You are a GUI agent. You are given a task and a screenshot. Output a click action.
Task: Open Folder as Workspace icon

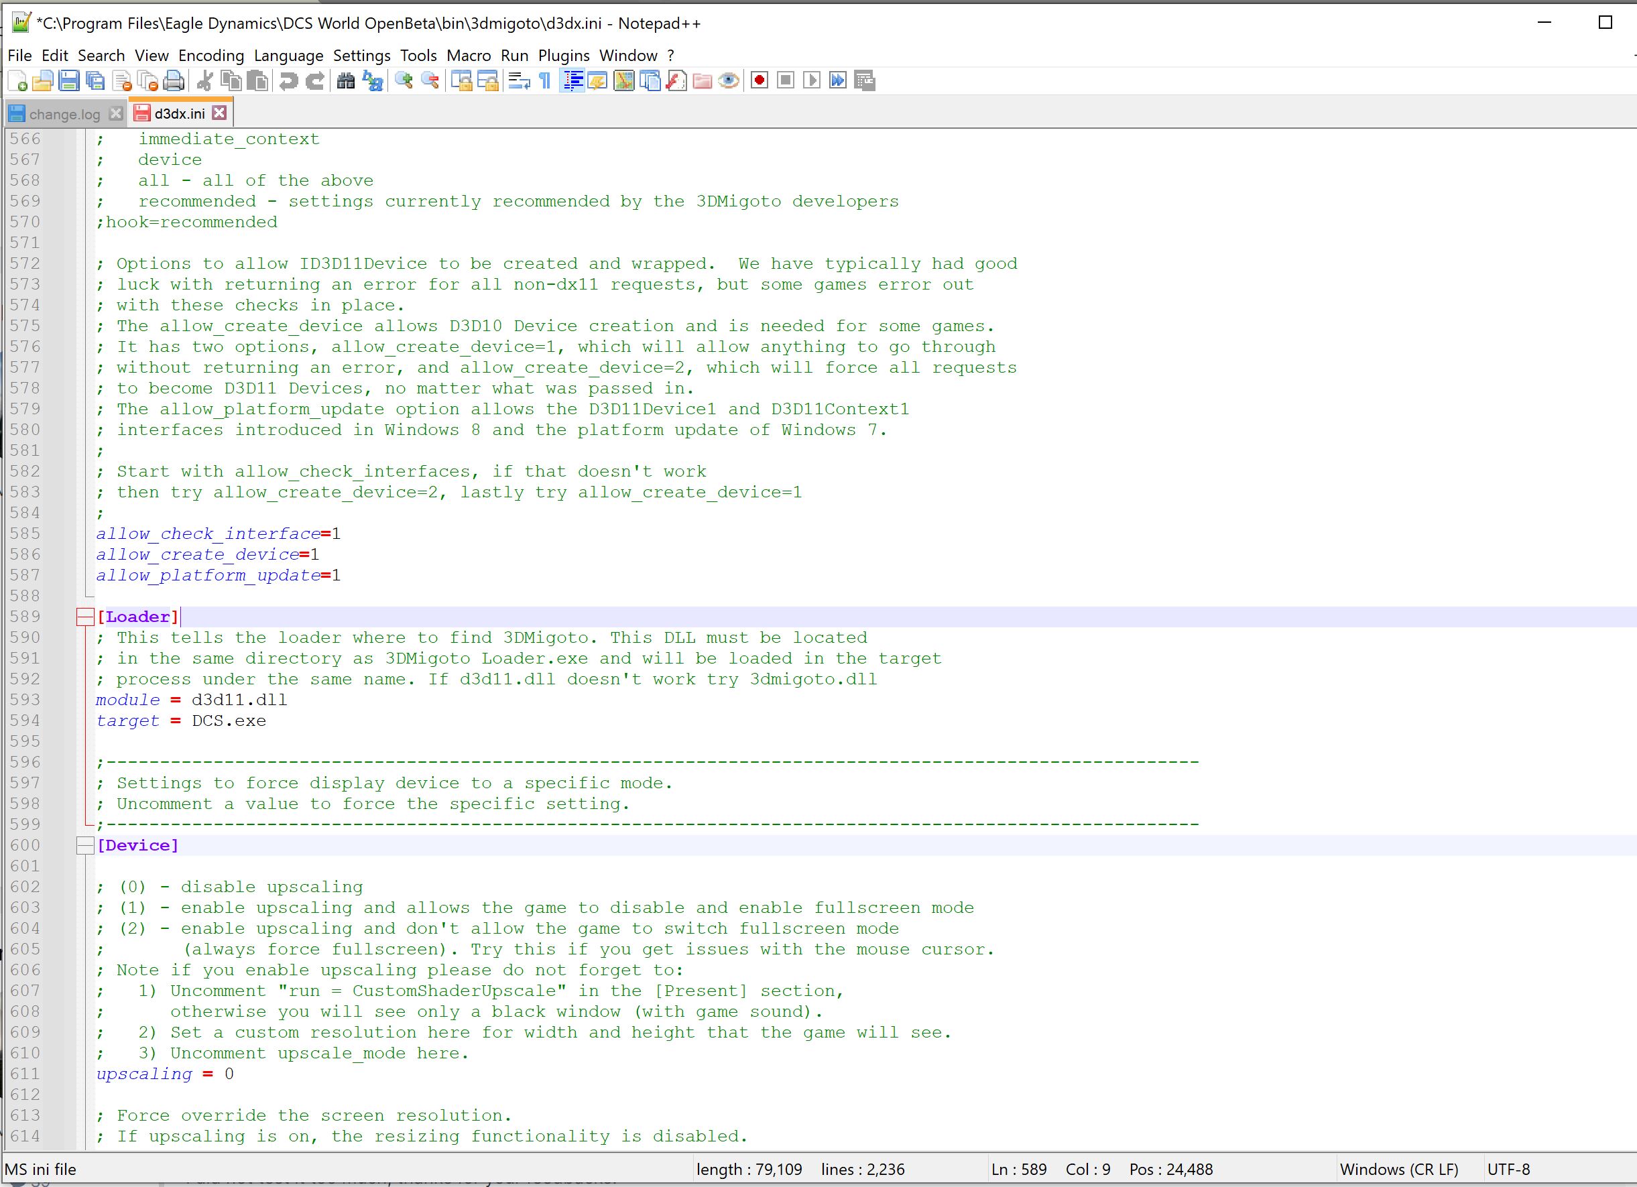pyautogui.click(x=703, y=81)
